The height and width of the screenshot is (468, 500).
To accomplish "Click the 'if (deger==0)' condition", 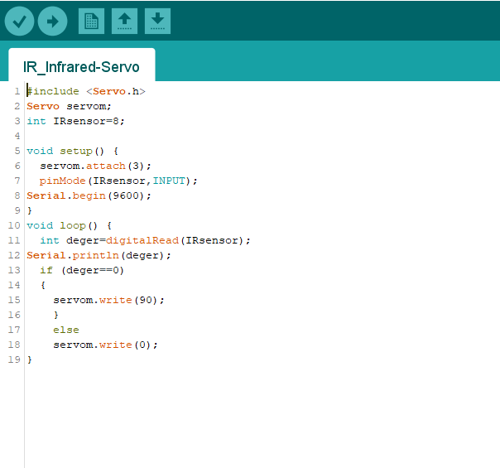I will click(82, 270).
